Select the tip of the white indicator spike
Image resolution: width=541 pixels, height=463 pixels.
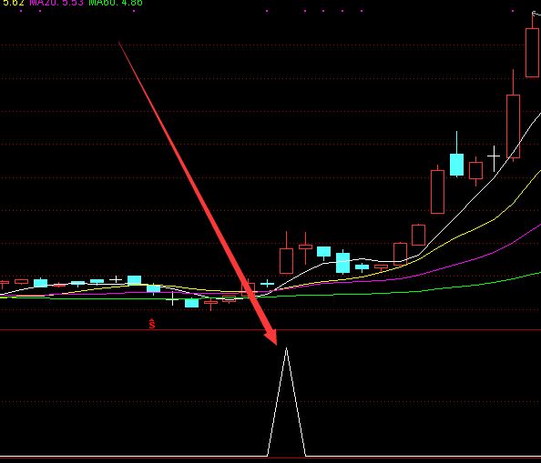point(286,348)
